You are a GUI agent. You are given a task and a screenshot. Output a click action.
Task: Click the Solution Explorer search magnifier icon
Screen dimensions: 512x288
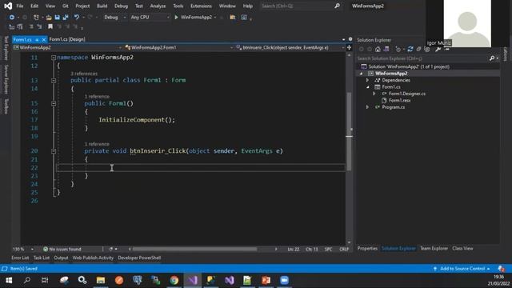point(492,58)
